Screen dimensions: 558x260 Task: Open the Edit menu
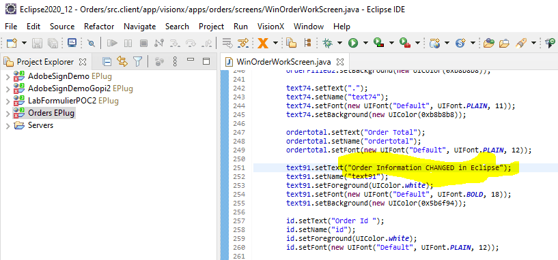(x=33, y=27)
